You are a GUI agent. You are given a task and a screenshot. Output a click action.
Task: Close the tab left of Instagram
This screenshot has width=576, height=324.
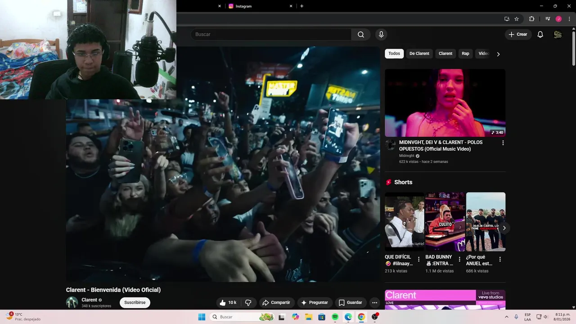(x=220, y=6)
